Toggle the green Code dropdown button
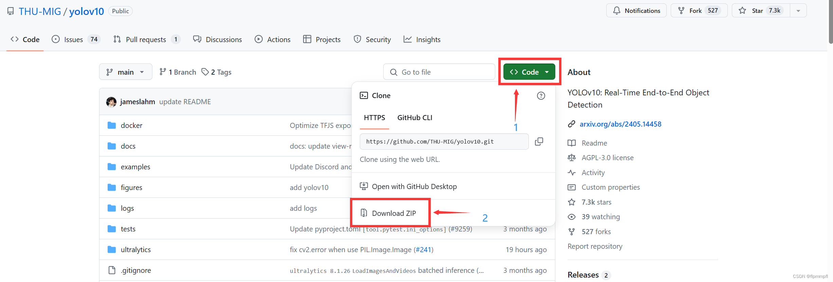This screenshot has width=833, height=282. 529,72
